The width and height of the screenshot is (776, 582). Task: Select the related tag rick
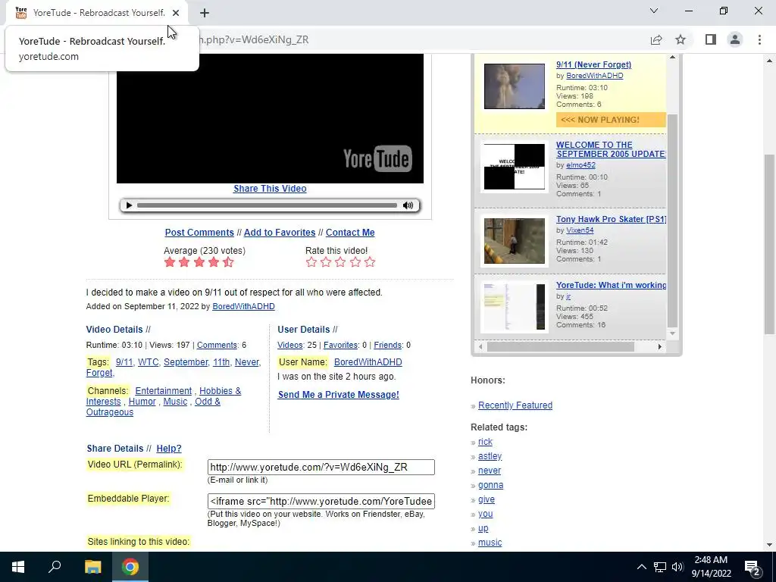coord(485,442)
